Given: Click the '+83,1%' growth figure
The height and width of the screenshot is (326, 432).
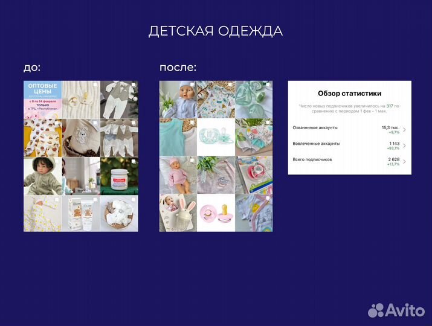Looking at the screenshot, I should (x=393, y=149).
